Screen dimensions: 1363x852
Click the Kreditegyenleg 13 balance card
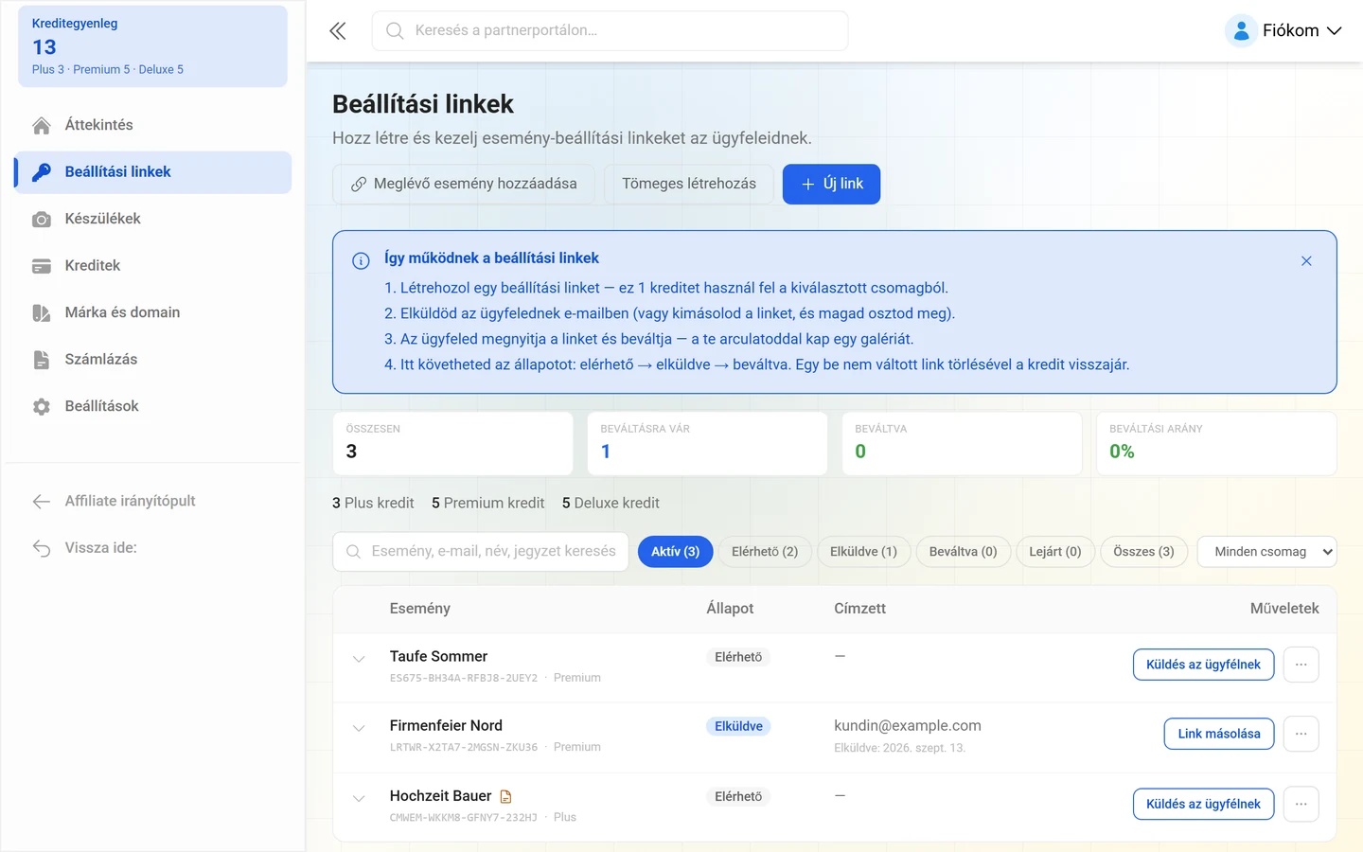point(152,46)
